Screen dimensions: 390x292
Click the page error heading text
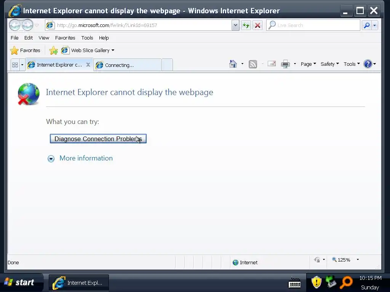tap(129, 92)
